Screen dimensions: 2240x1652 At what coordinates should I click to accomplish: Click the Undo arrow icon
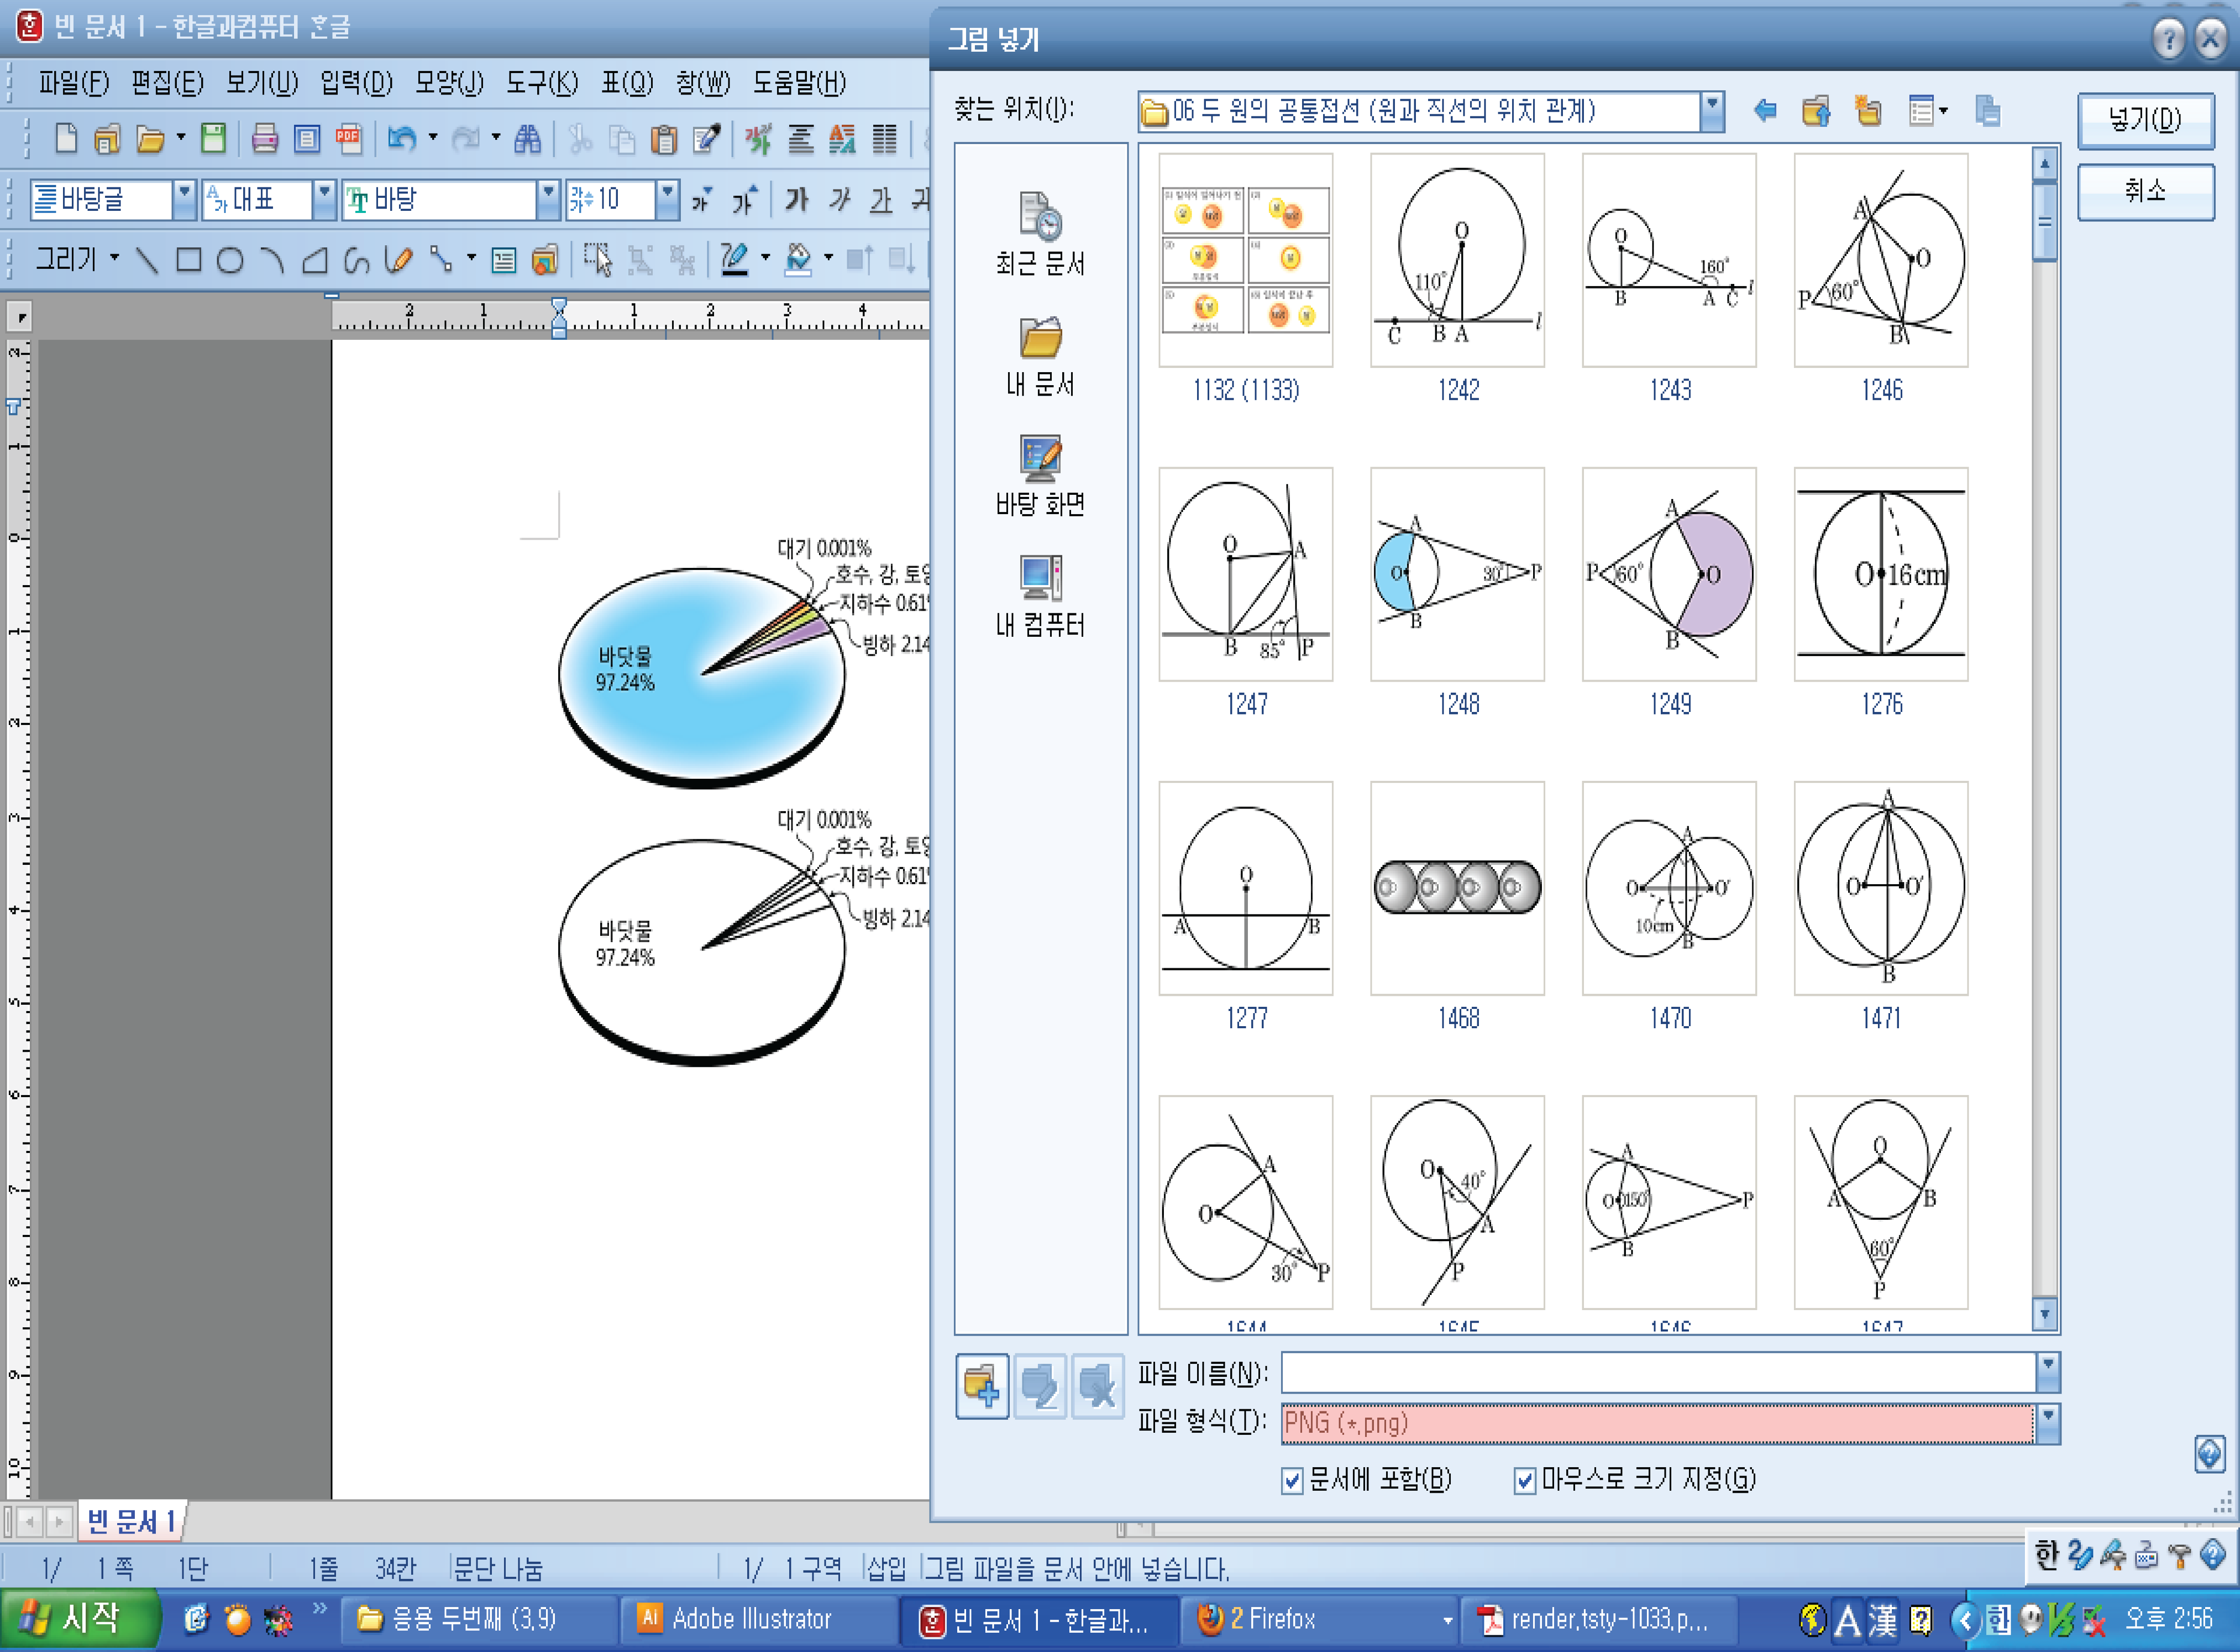(x=402, y=139)
